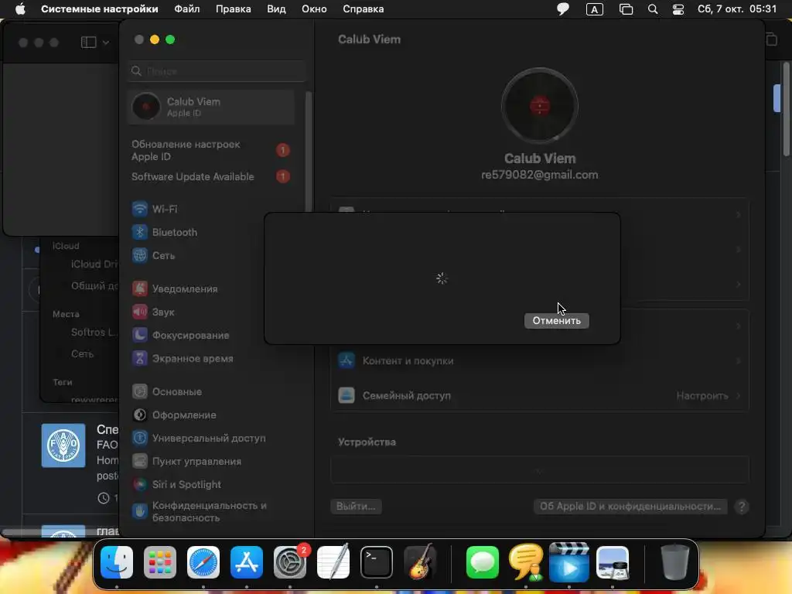Open Finder in the Dock

point(117,562)
